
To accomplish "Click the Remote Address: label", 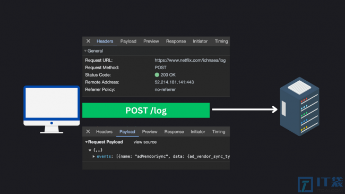I will [x=102, y=82].
